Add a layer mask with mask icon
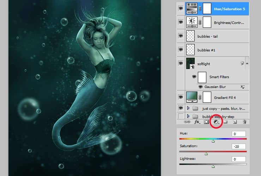261x176 pixels. click(207, 122)
